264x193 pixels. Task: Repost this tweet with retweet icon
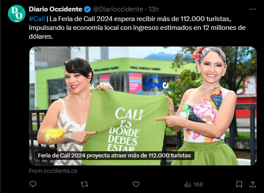84,184
